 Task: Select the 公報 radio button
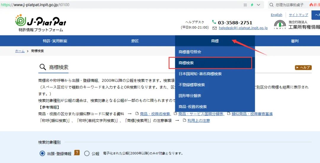(x=87, y=153)
